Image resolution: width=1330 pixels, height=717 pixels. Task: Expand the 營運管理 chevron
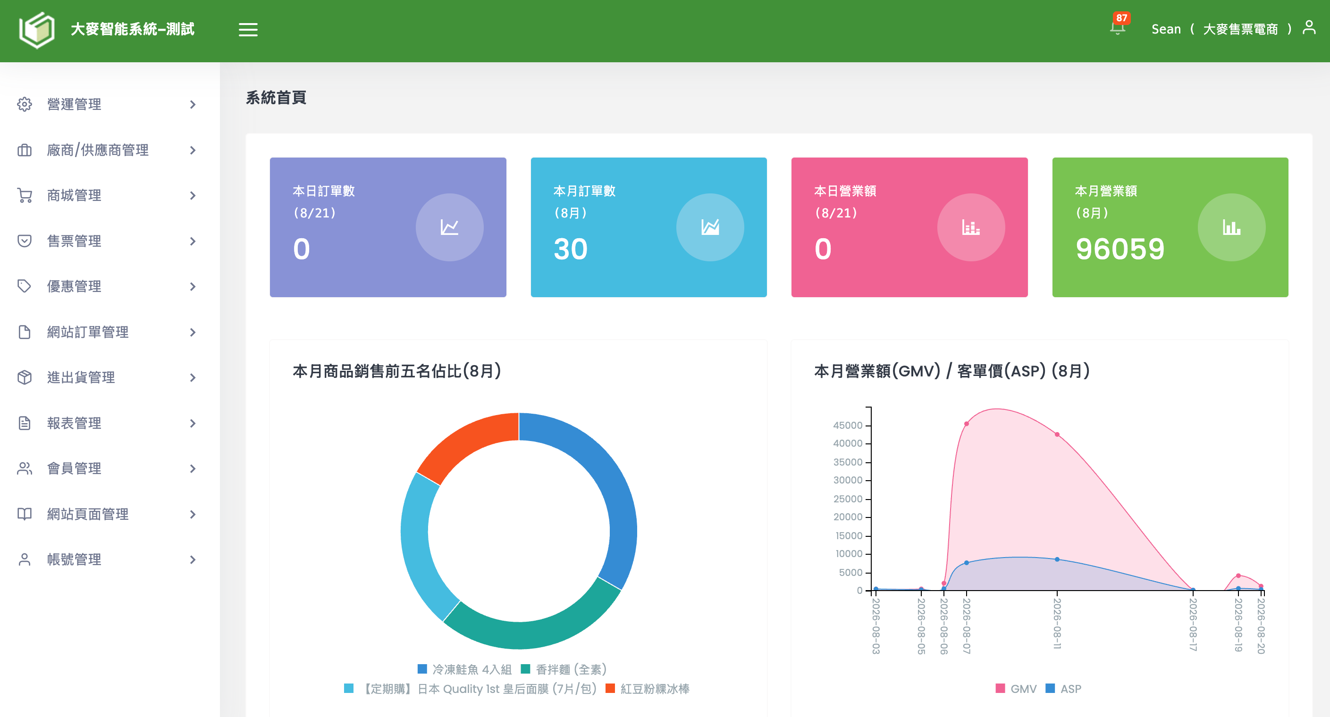pyautogui.click(x=193, y=105)
